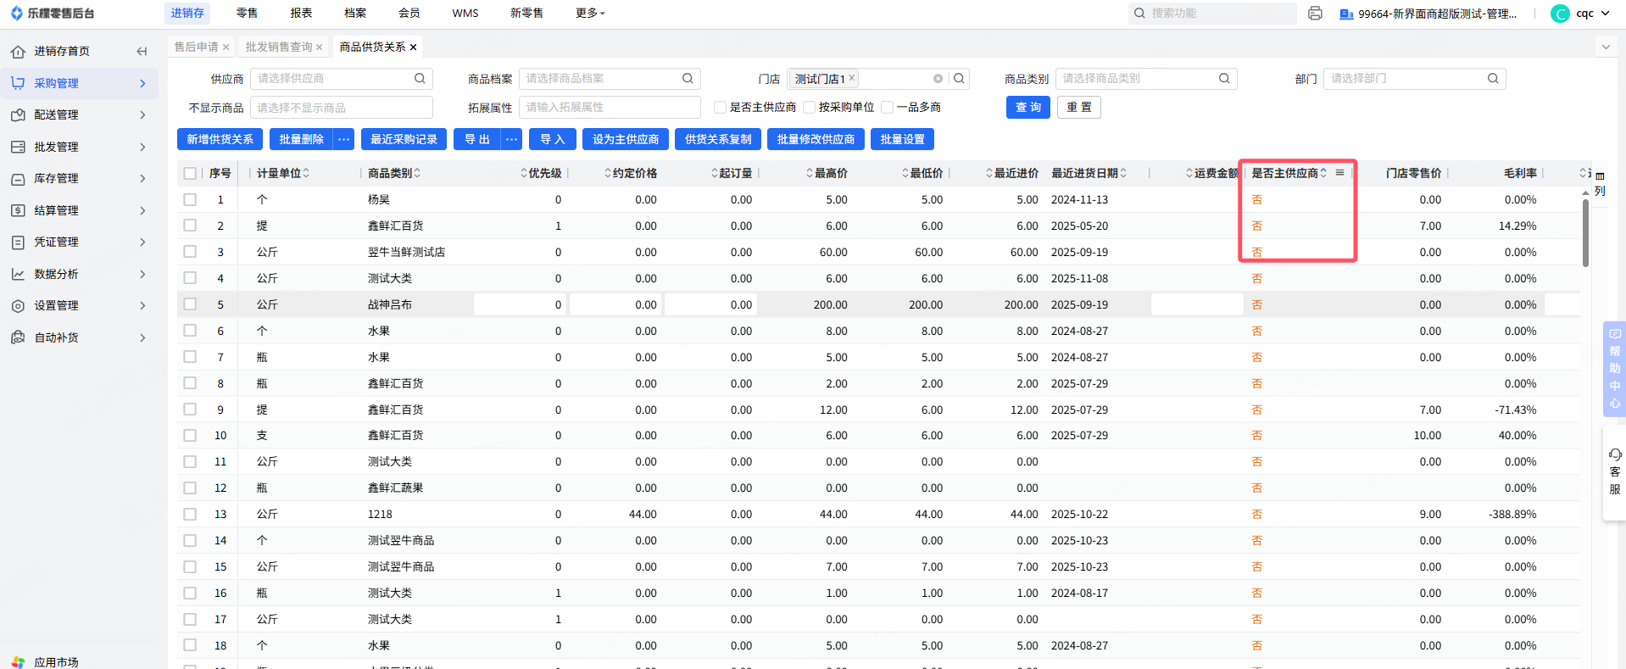The image size is (1626, 669).
Task: Switch to the 批发销售查询 tab
Action: point(279,47)
